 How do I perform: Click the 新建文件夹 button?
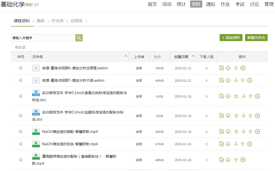[x=256, y=38]
